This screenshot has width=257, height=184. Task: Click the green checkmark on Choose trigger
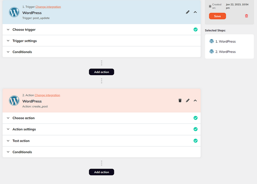[195, 29]
